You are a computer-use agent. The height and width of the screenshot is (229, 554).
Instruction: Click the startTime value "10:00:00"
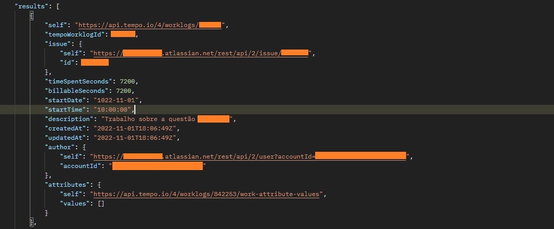point(113,110)
